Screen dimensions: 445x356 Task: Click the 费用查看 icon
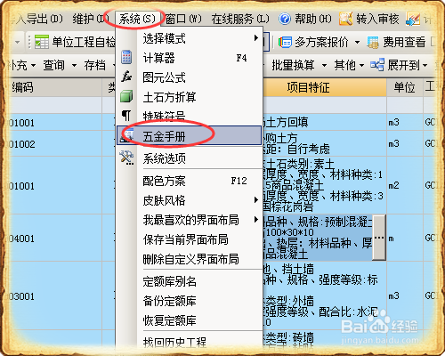373,42
